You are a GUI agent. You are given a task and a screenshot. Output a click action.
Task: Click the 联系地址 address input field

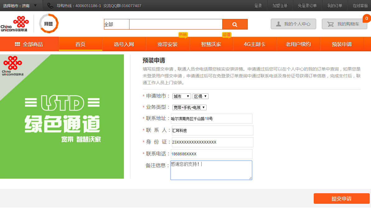[212, 119]
